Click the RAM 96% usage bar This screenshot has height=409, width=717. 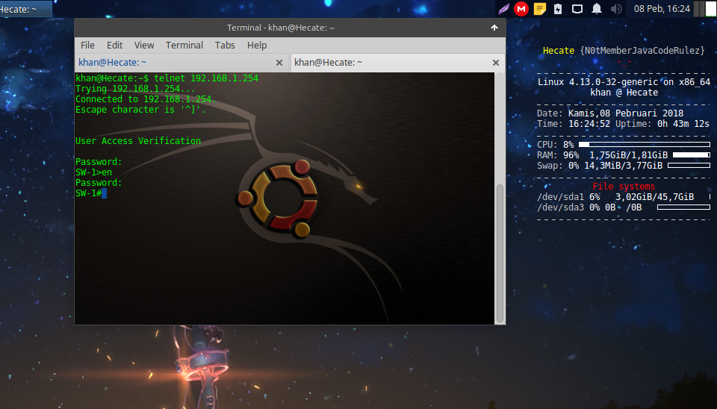click(692, 155)
